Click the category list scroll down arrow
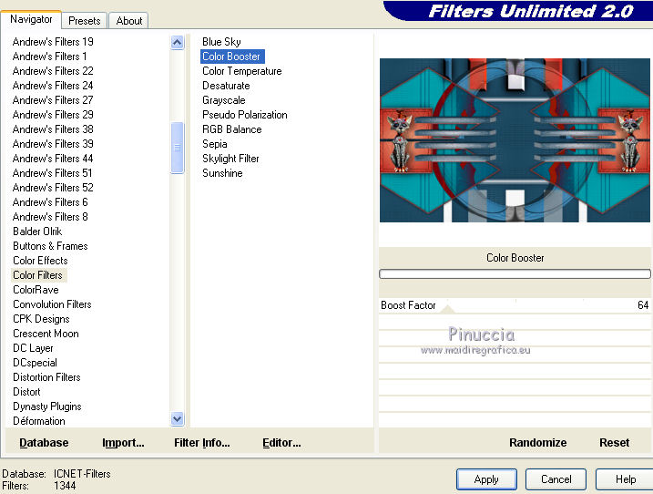Viewport: 653px width, 494px height. (177, 418)
